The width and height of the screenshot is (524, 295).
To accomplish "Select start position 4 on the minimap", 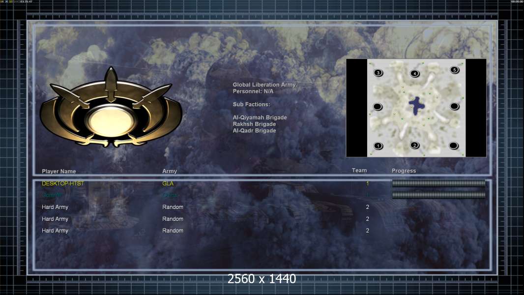I will point(415,73).
